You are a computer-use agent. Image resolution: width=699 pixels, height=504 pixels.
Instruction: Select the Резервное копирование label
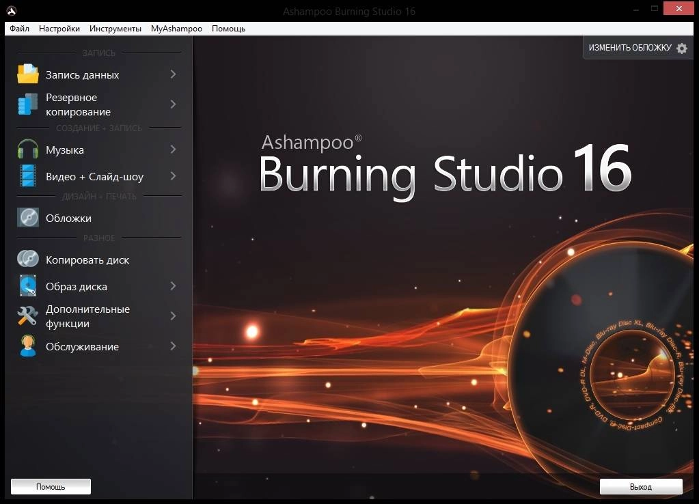tap(78, 104)
